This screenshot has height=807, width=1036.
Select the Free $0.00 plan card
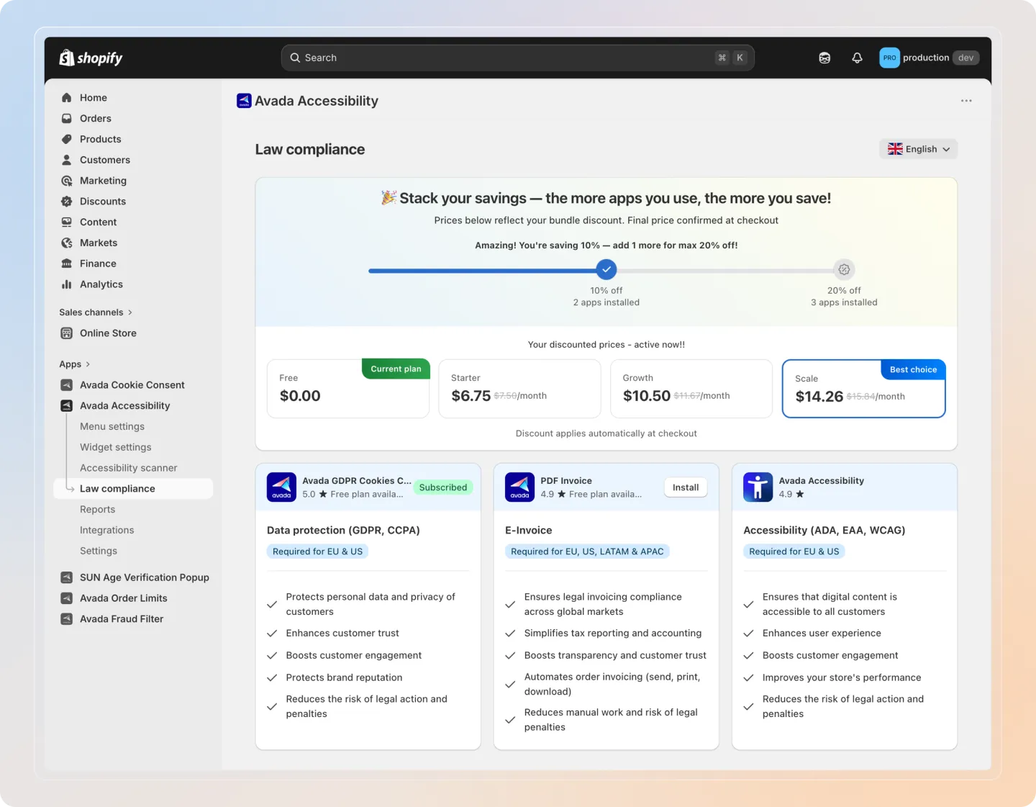pyautogui.click(x=348, y=389)
